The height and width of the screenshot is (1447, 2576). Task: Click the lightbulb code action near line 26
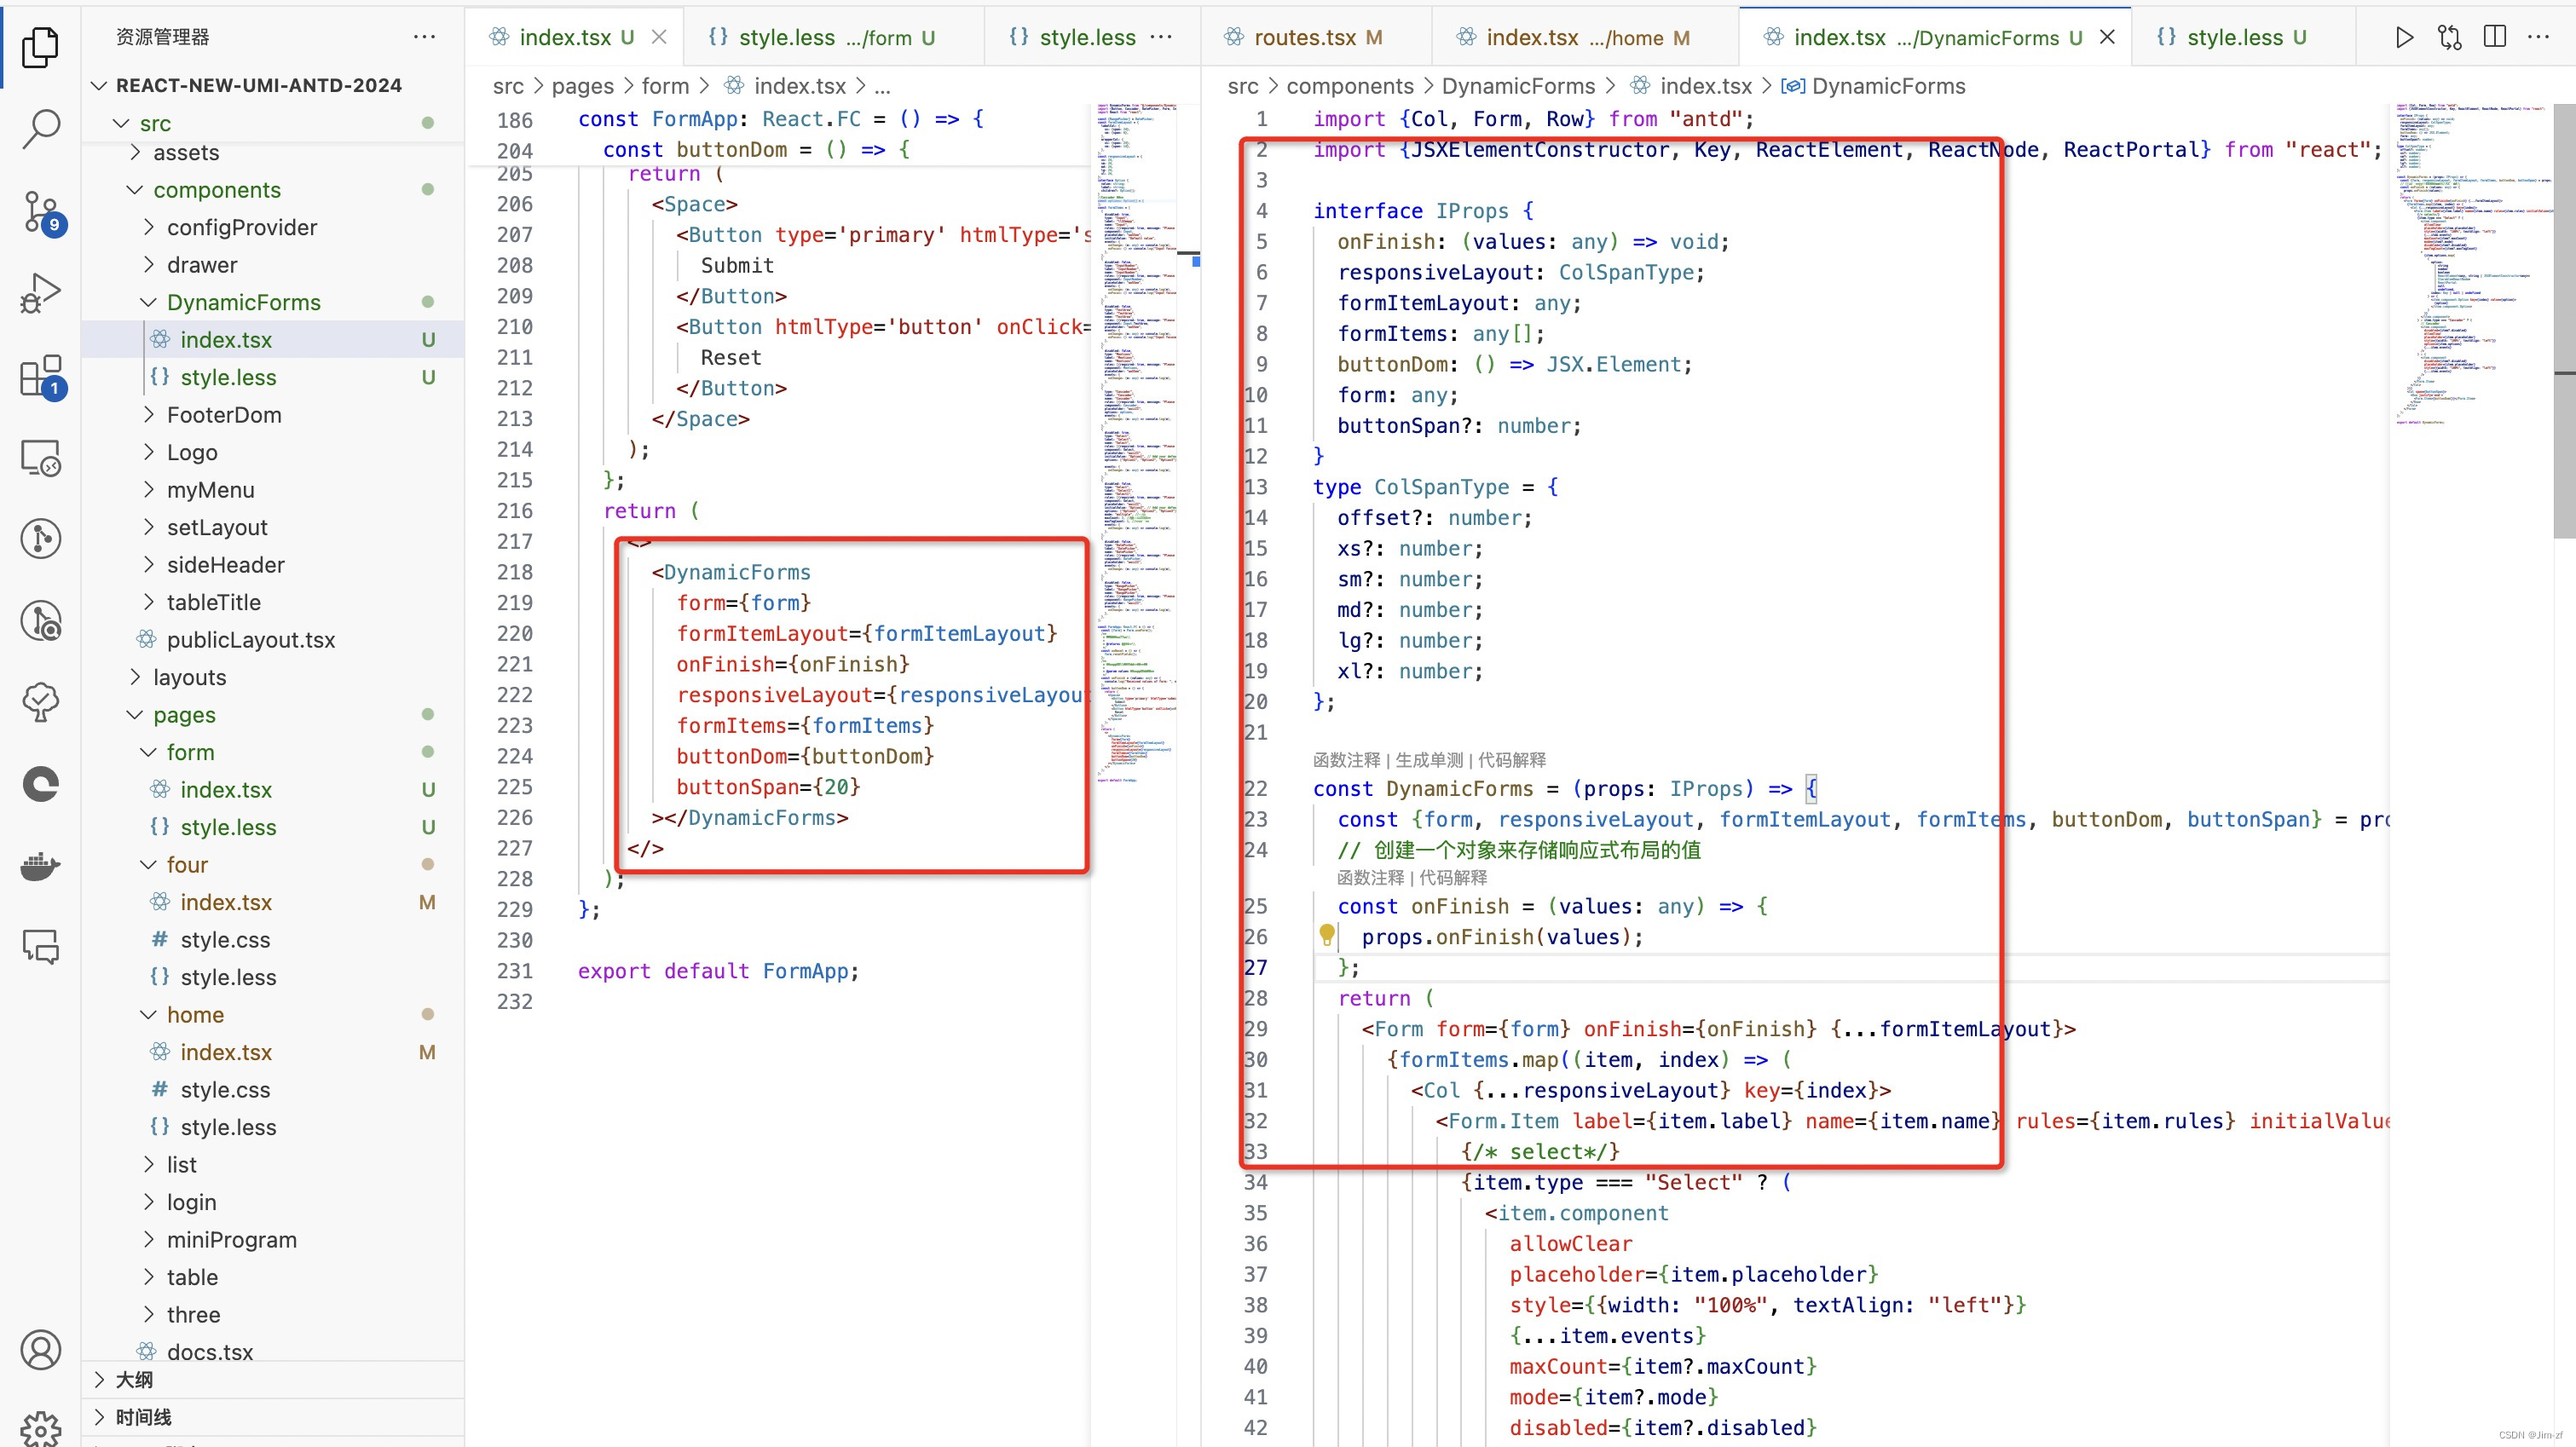coord(1327,936)
